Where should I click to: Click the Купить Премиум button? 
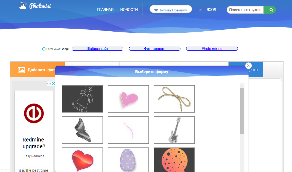tap(171, 9)
